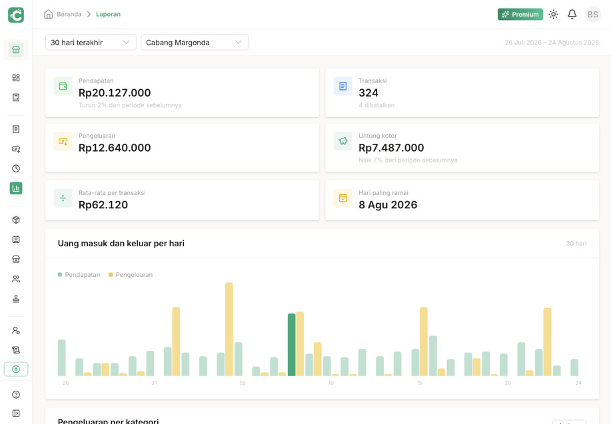Viewport: 611px width, 424px height.
Task: Open the Cabang Margonda branch dropdown
Action: 195,43
